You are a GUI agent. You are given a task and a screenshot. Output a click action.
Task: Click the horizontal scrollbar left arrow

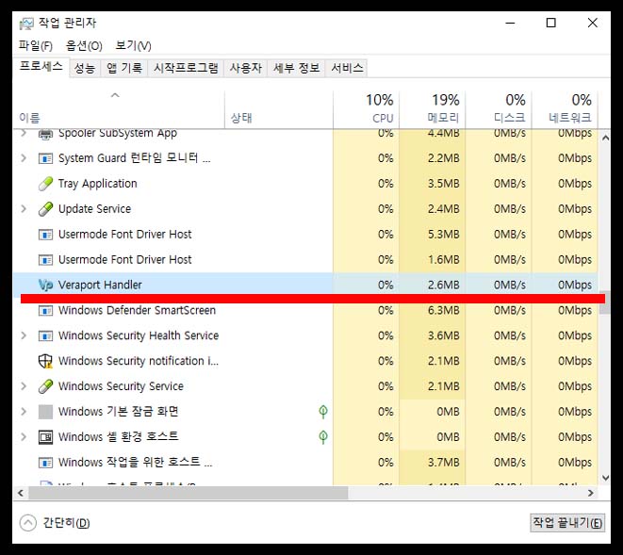pyautogui.click(x=21, y=493)
